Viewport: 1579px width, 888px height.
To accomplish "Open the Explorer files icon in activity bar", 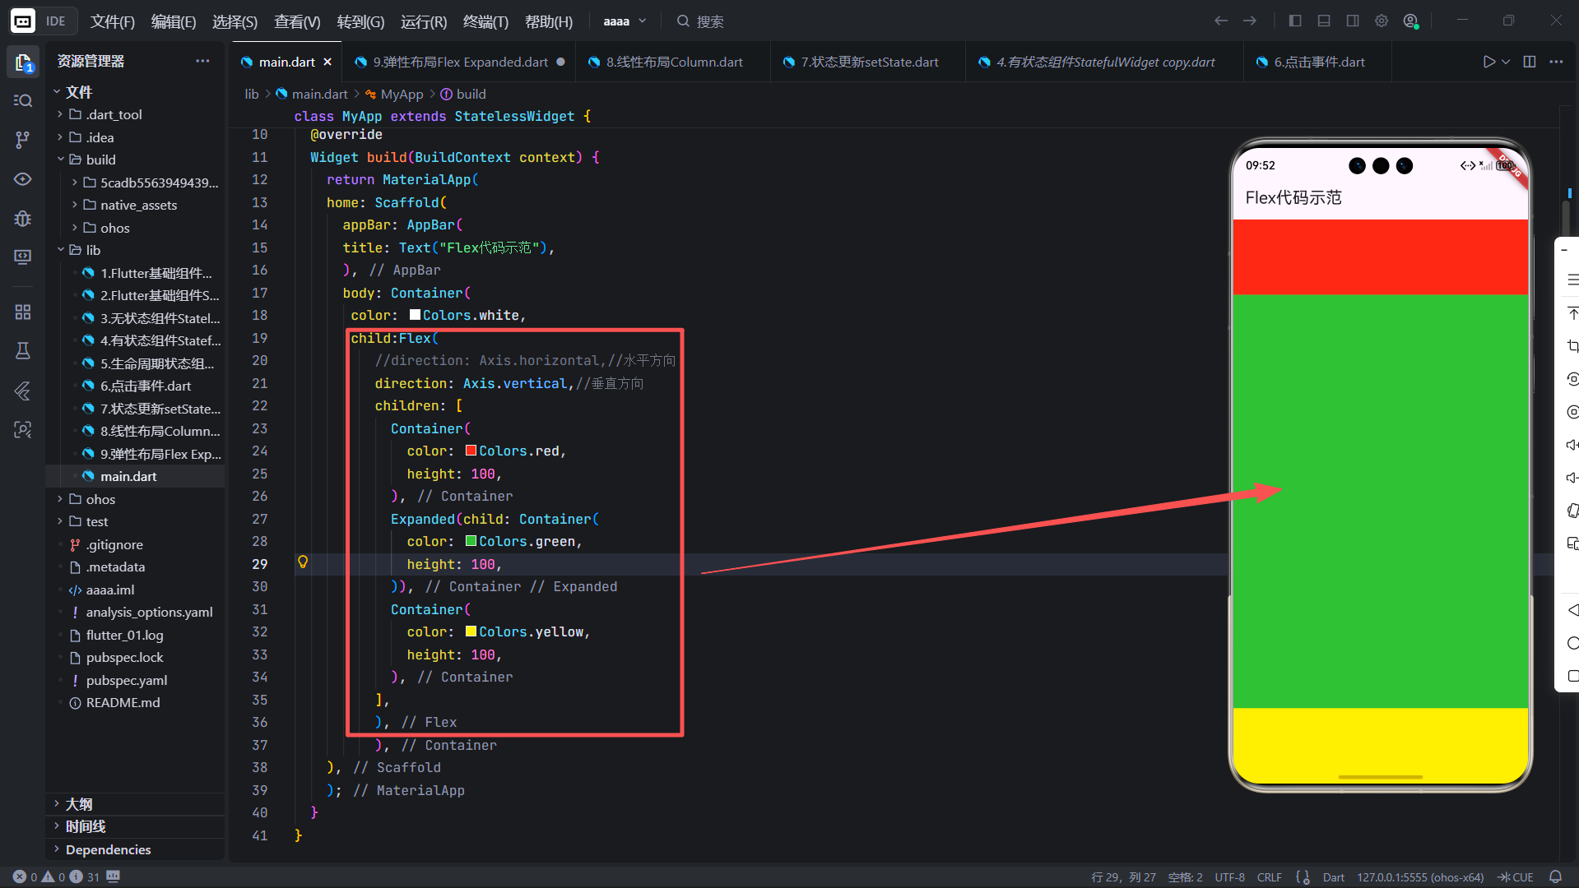I will pyautogui.click(x=23, y=62).
